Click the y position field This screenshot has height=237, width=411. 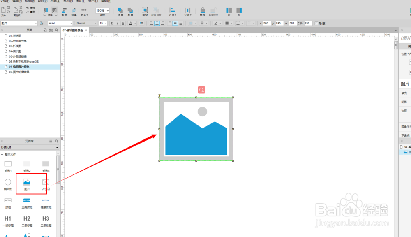279,23
